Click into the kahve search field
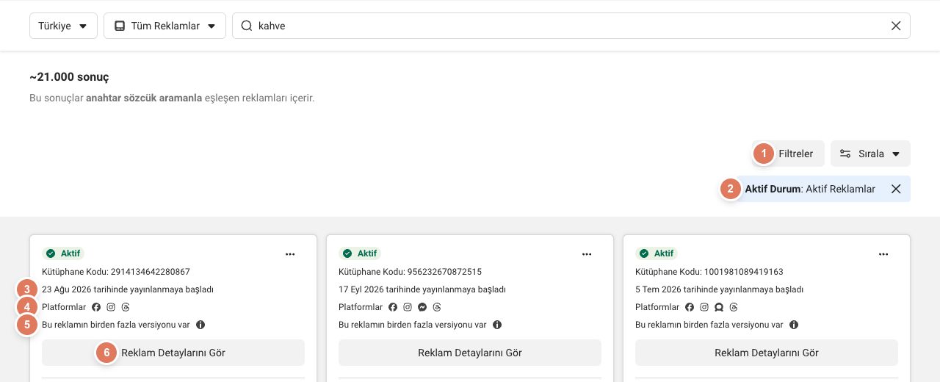 pos(571,26)
